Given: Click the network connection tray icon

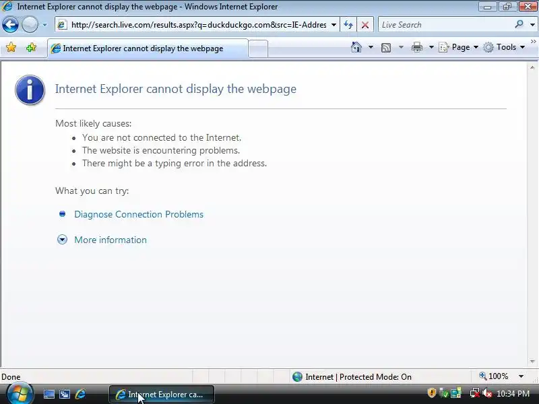Looking at the screenshot, I should tap(475, 393).
